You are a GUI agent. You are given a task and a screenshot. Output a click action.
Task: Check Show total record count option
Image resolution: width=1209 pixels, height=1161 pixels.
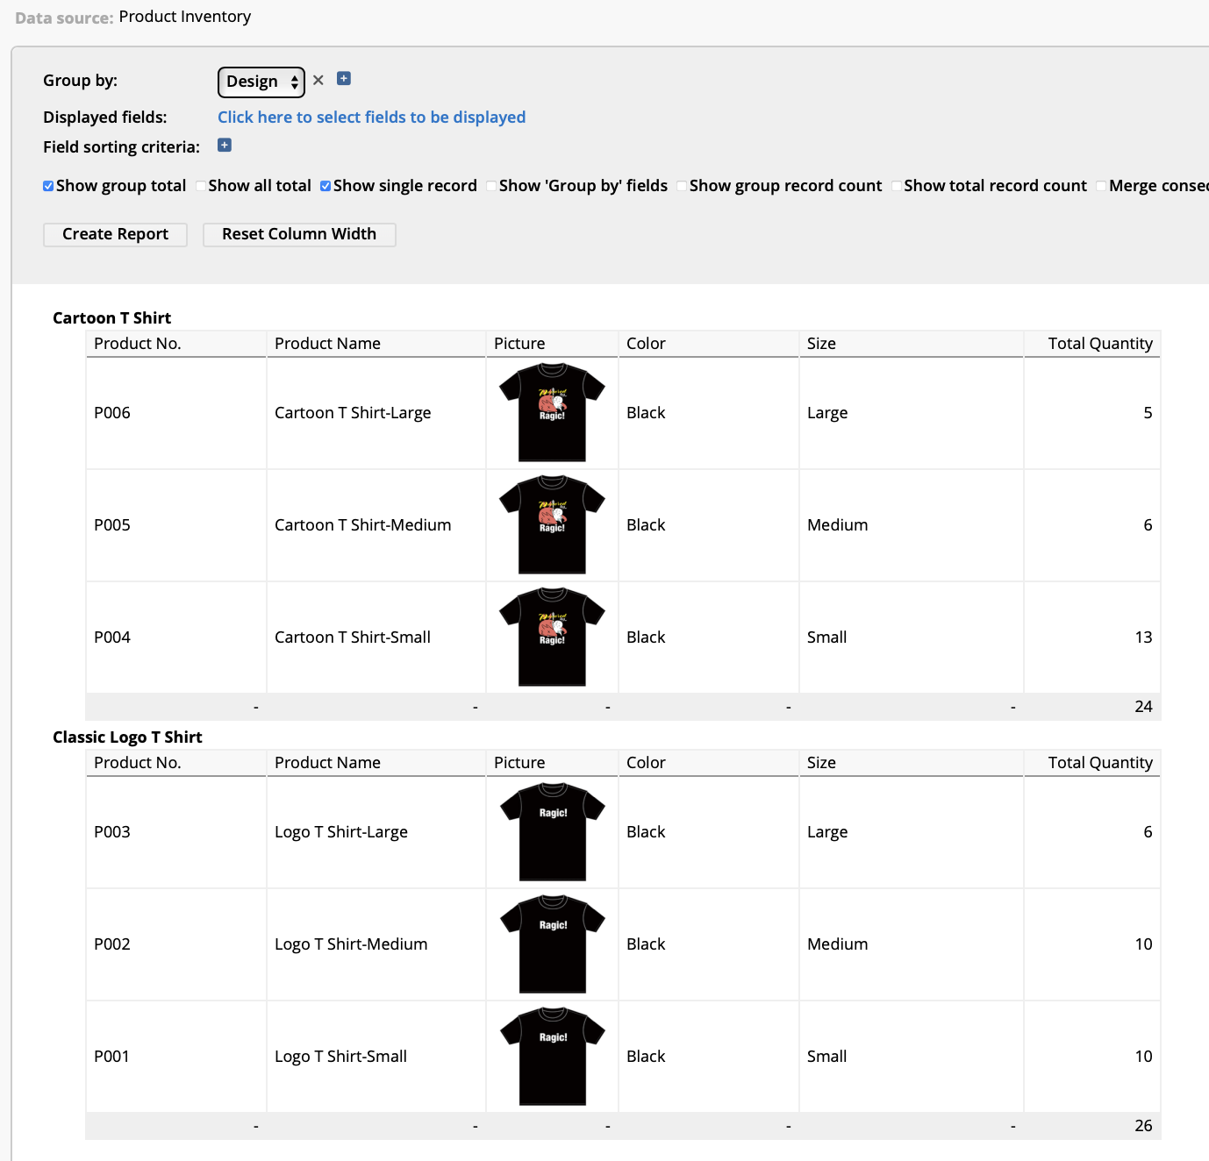[x=897, y=186]
